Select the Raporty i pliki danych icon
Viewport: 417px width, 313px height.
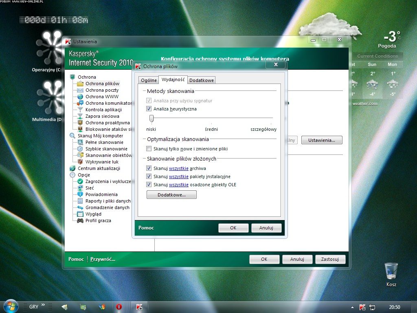[80, 201]
